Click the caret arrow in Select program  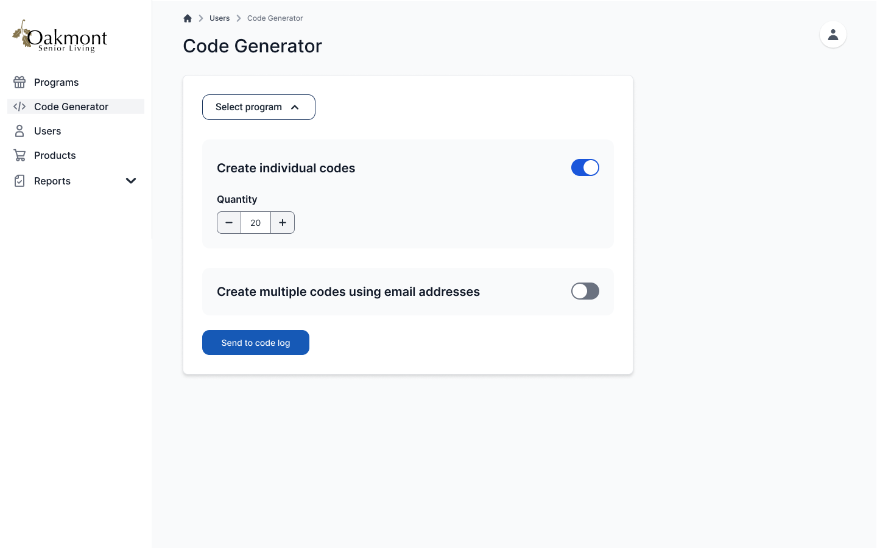[x=295, y=107]
